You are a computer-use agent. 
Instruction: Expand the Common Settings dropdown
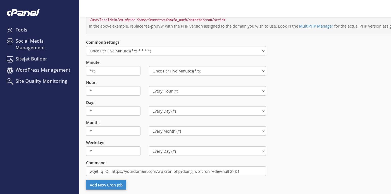click(176, 51)
